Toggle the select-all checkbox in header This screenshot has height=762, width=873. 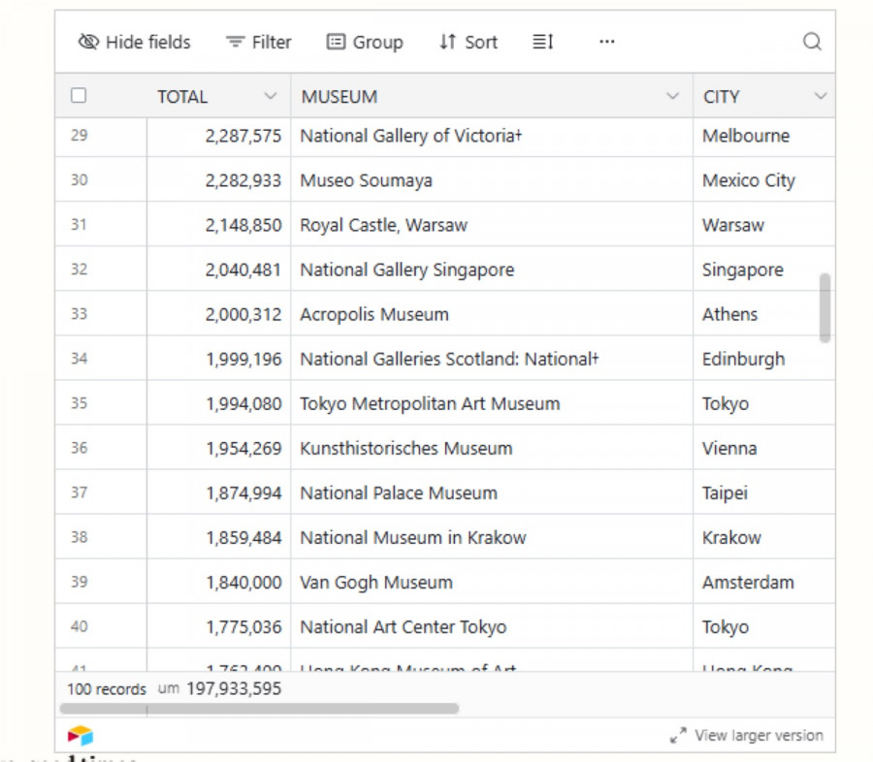pos(79,96)
